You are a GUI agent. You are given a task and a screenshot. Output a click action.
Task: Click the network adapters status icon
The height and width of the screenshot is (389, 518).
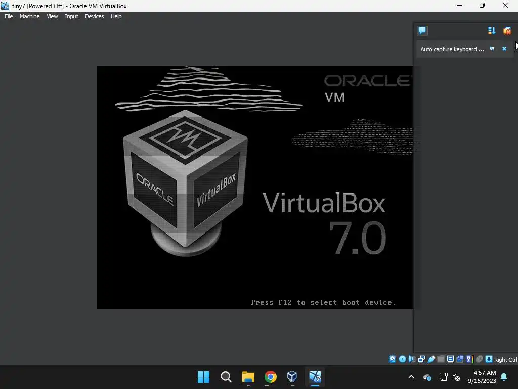click(421, 359)
